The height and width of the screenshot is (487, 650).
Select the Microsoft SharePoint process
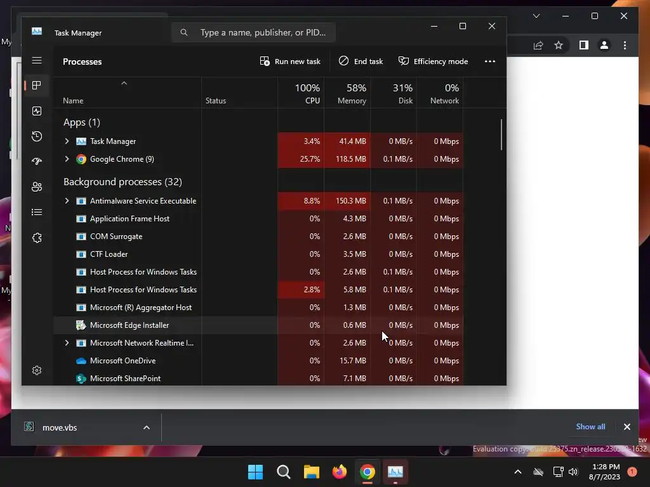(x=258, y=379)
